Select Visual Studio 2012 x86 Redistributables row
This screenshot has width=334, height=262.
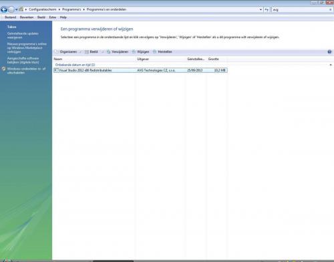140,70
